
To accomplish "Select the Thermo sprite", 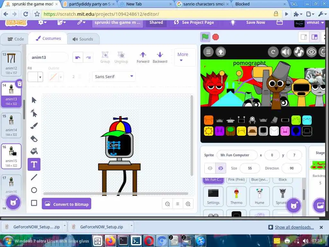I will click(x=236, y=196).
